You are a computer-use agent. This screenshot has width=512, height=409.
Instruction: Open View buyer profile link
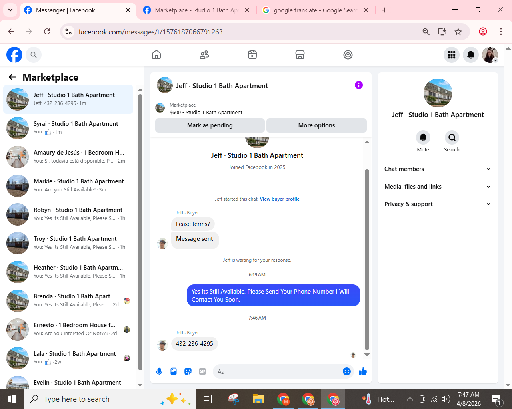[x=280, y=199]
